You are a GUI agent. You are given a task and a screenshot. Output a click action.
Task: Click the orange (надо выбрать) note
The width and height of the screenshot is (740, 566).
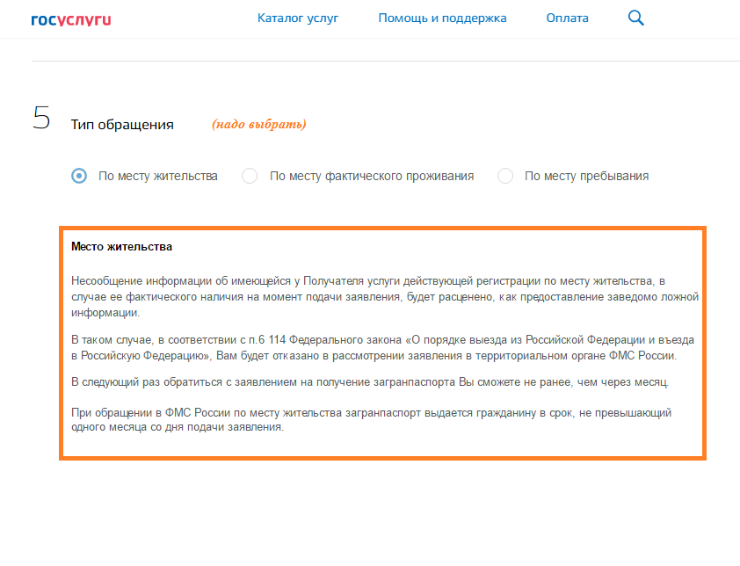(x=259, y=124)
